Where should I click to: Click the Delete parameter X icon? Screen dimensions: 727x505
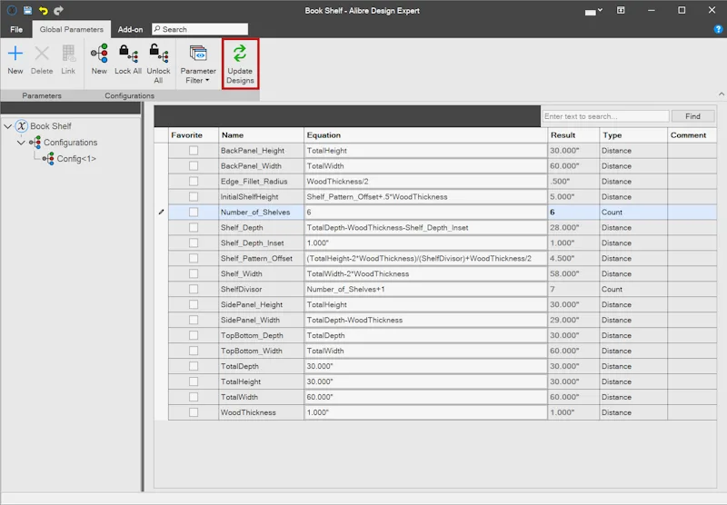click(x=42, y=54)
